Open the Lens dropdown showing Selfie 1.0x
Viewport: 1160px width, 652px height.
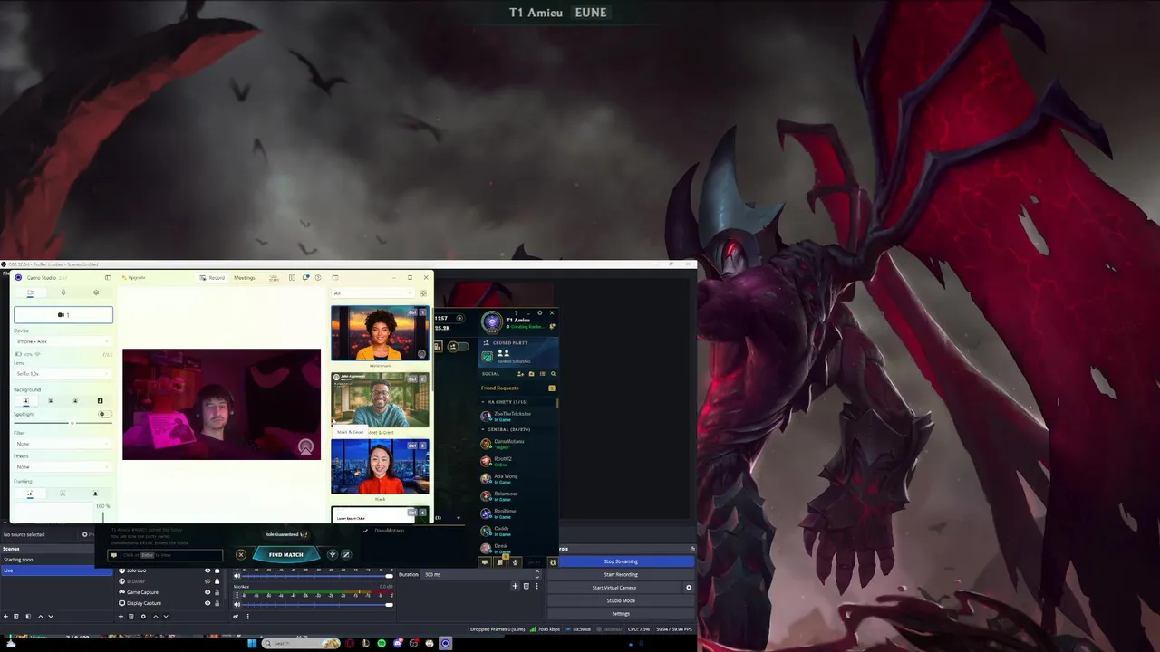63,373
